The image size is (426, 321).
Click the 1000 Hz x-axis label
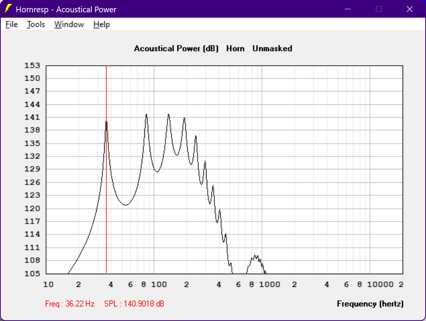[270, 285]
